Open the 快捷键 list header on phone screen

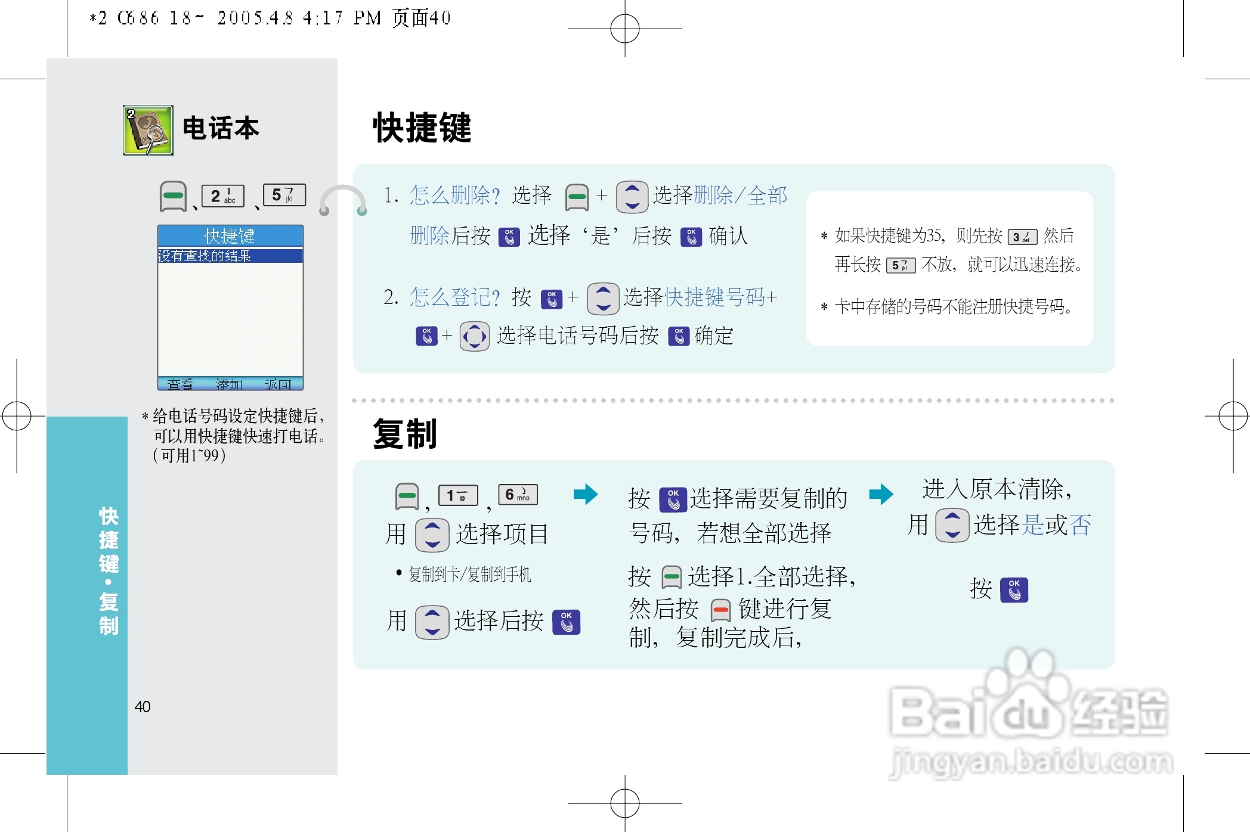point(230,236)
